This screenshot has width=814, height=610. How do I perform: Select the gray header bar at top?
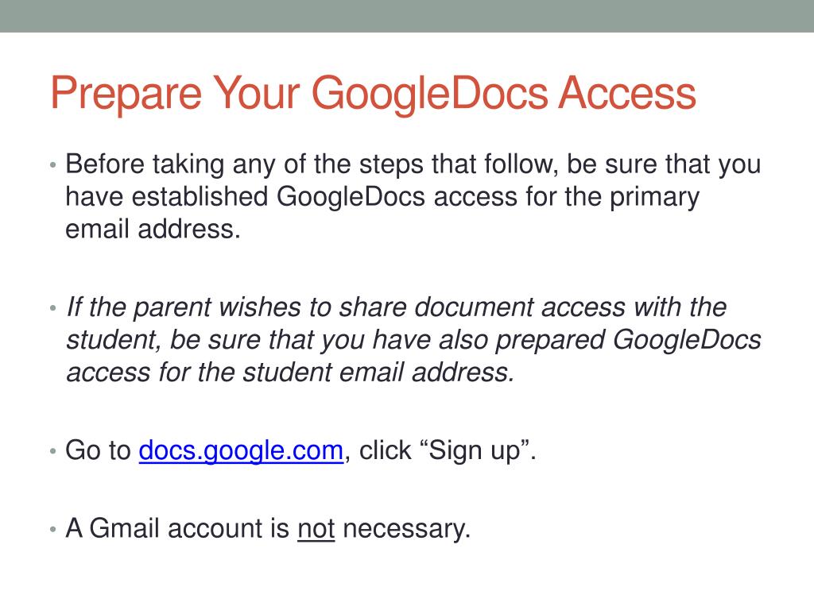(x=407, y=16)
